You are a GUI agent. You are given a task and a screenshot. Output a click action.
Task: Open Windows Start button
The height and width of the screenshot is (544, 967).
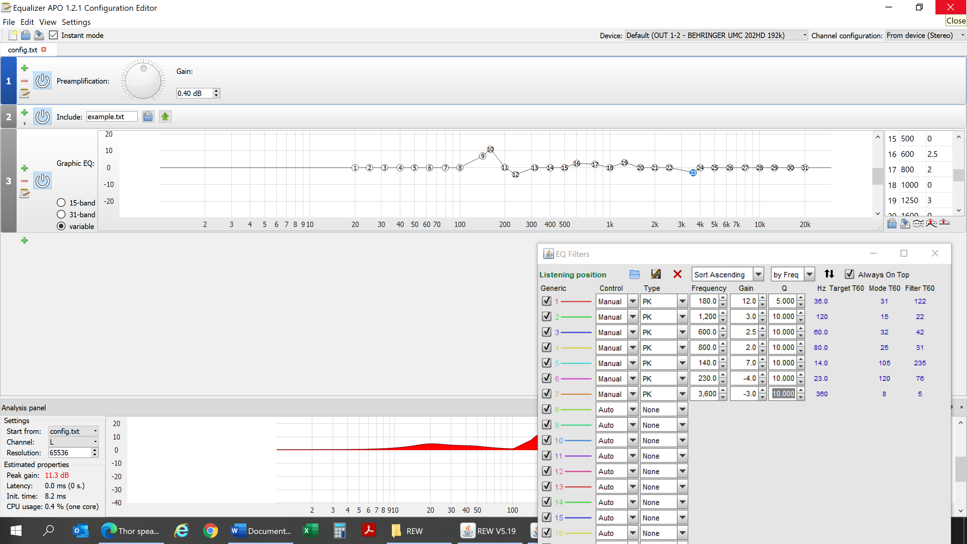point(16,531)
